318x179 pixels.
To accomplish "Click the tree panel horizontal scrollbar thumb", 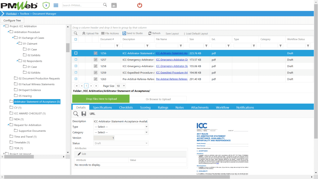I will click(x=19, y=157).
